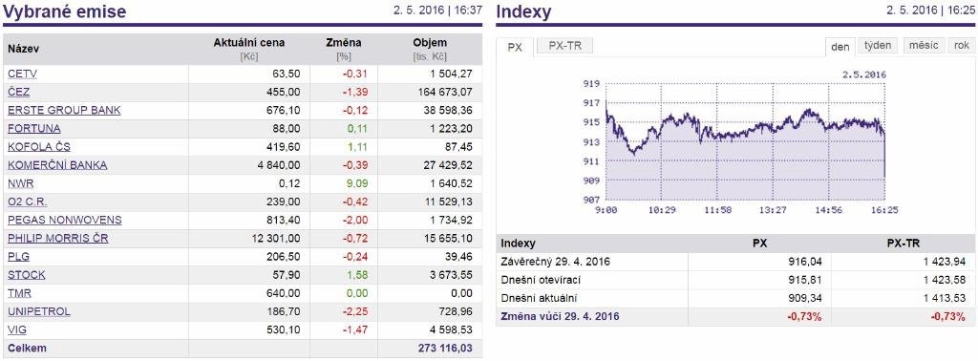Select the FORTUNA stock link
The height and width of the screenshot is (361, 978).
tap(34, 128)
